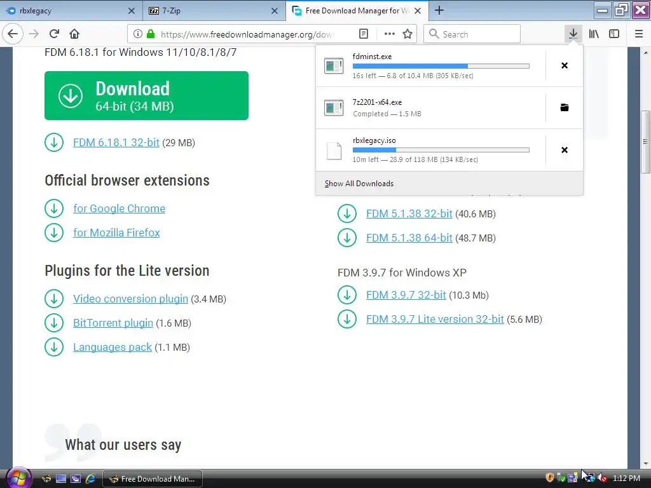The width and height of the screenshot is (651, 488).
Task: Open the Firefox hamburger menu
Action: (639, 34)
